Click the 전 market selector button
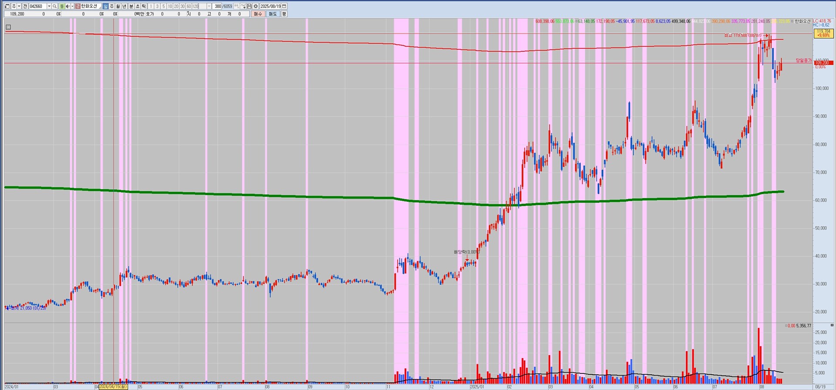 (25, 6)
